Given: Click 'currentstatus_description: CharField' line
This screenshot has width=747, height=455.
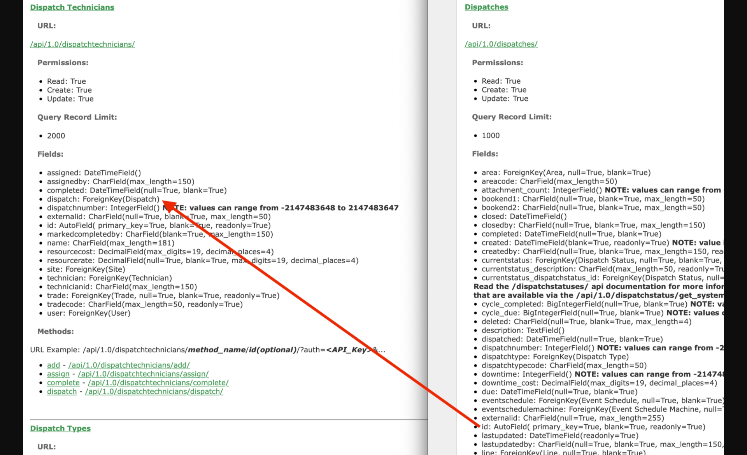Looking at the screenshot, I should 603,269.
